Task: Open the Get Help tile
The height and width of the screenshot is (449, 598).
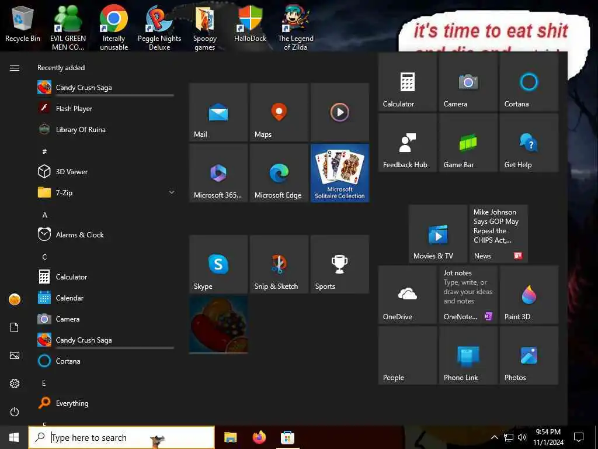Action: (x=529, y=143)
